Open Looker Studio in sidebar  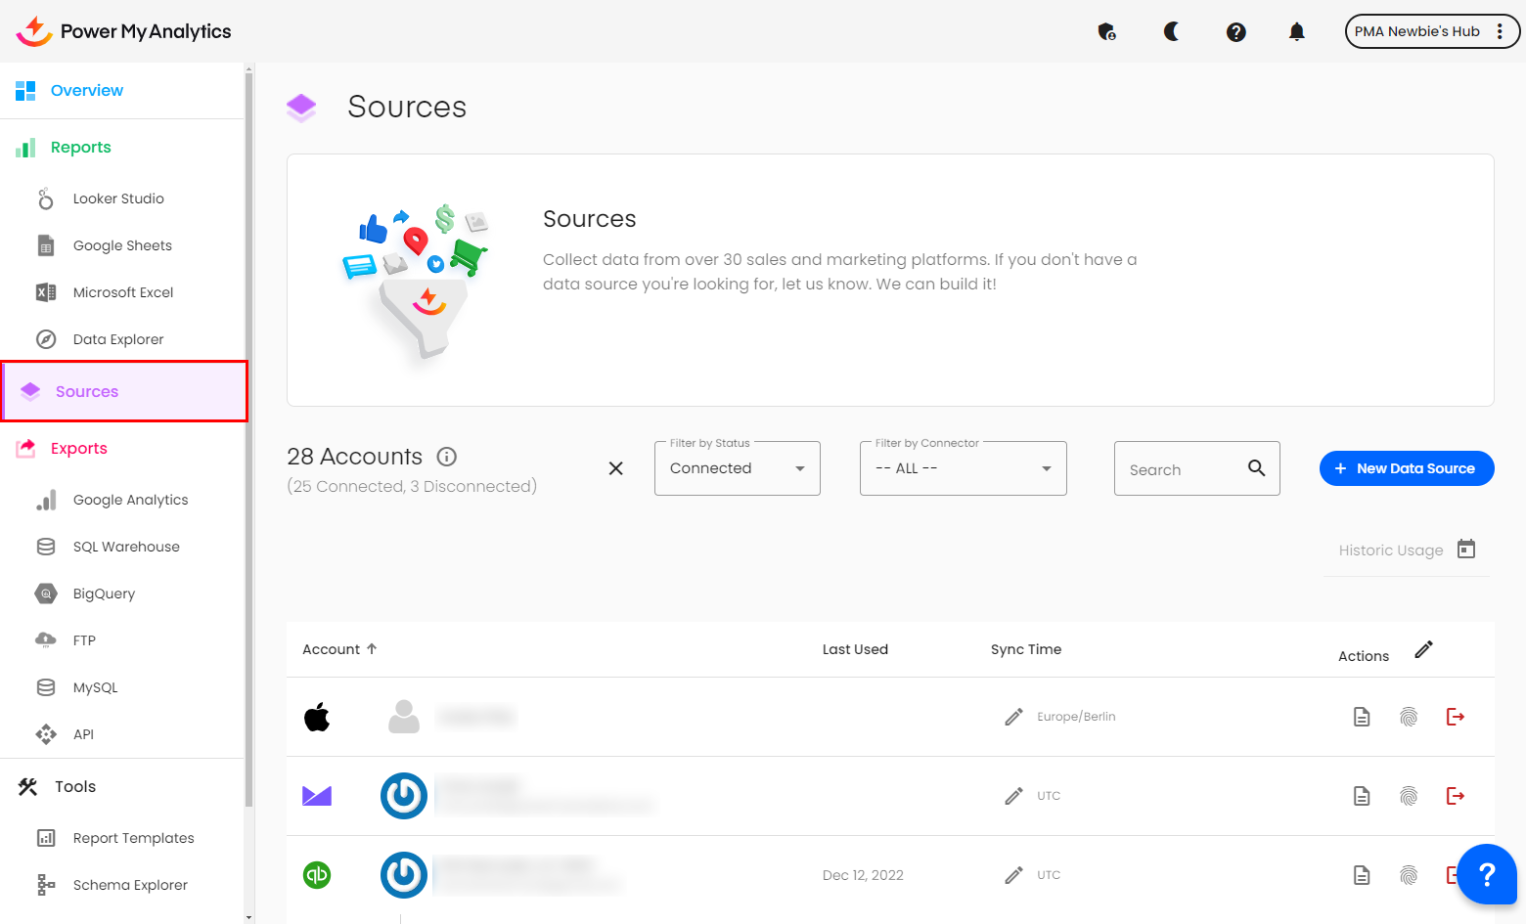118,198
